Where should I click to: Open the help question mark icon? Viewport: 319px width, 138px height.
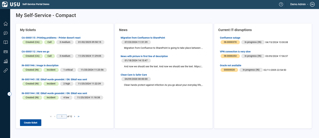coord(281,4)
